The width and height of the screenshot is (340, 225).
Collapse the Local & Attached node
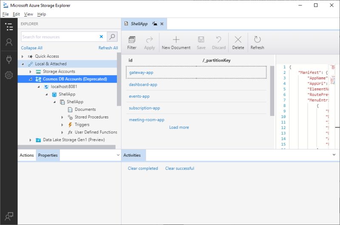23,64
